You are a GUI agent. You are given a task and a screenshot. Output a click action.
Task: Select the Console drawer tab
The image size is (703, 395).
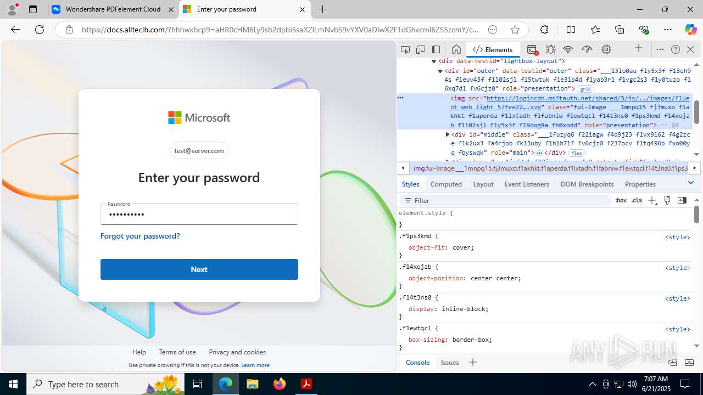tap(417, 363)
